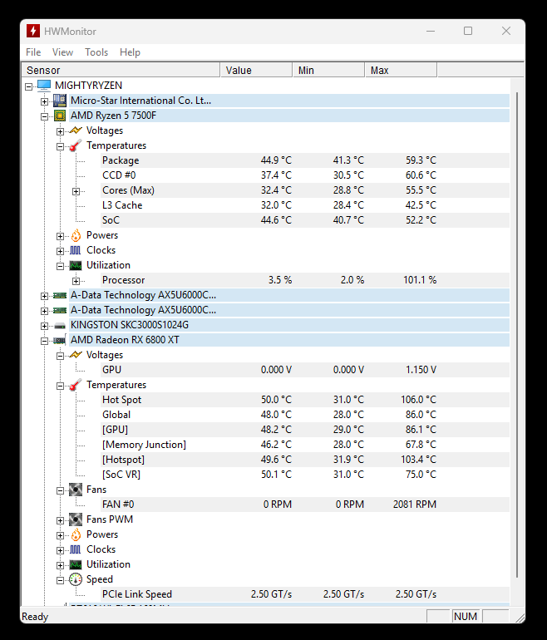Collapse the CPU Utilization node

click(61, 266)
